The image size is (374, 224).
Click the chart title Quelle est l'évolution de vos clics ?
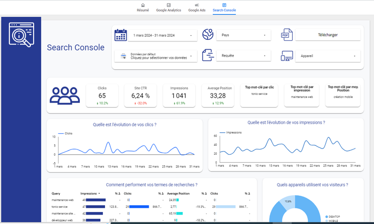tap(124, 125)
